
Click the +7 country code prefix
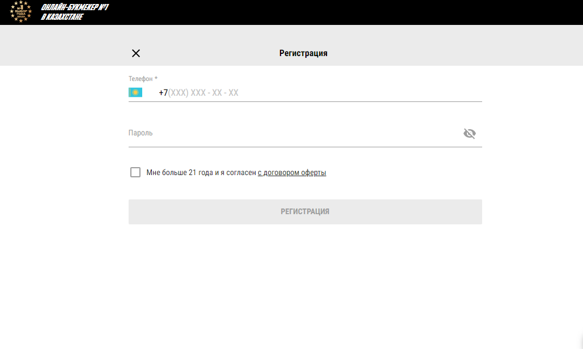coord(163,92)
